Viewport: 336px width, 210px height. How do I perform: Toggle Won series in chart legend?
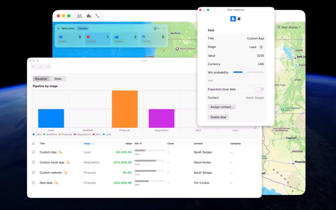click(97, 134)
